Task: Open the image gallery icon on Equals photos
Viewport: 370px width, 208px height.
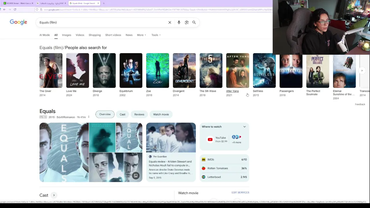Action: click(x=136, y=176)
